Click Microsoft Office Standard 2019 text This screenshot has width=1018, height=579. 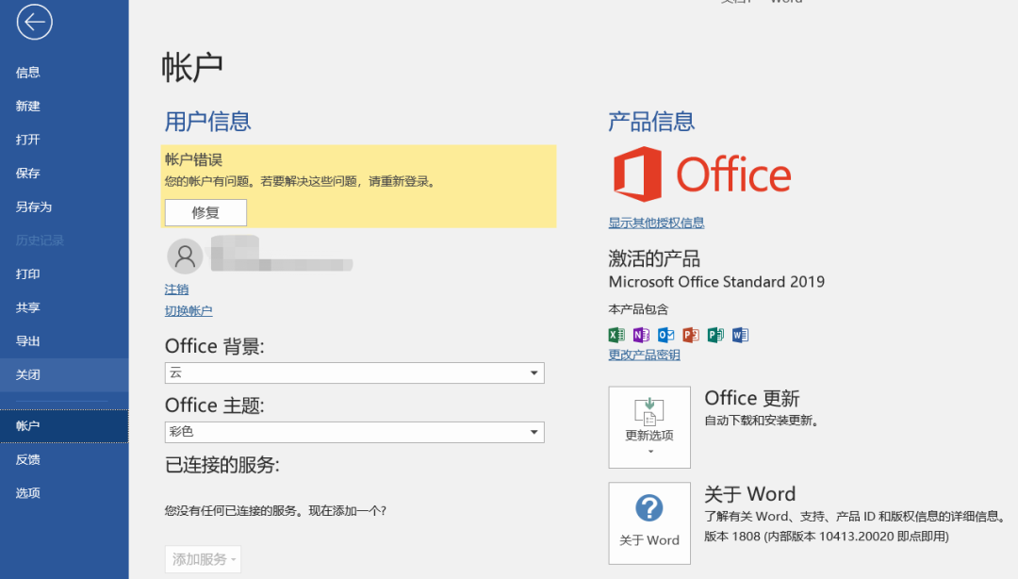coord(716,282)
